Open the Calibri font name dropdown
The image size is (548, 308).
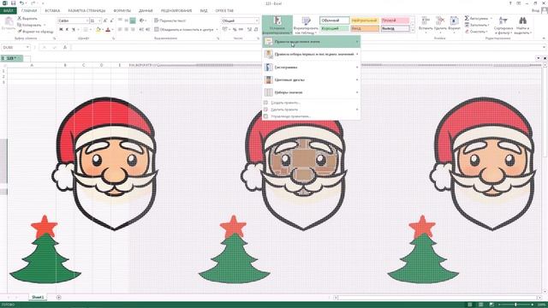[86, 21]
